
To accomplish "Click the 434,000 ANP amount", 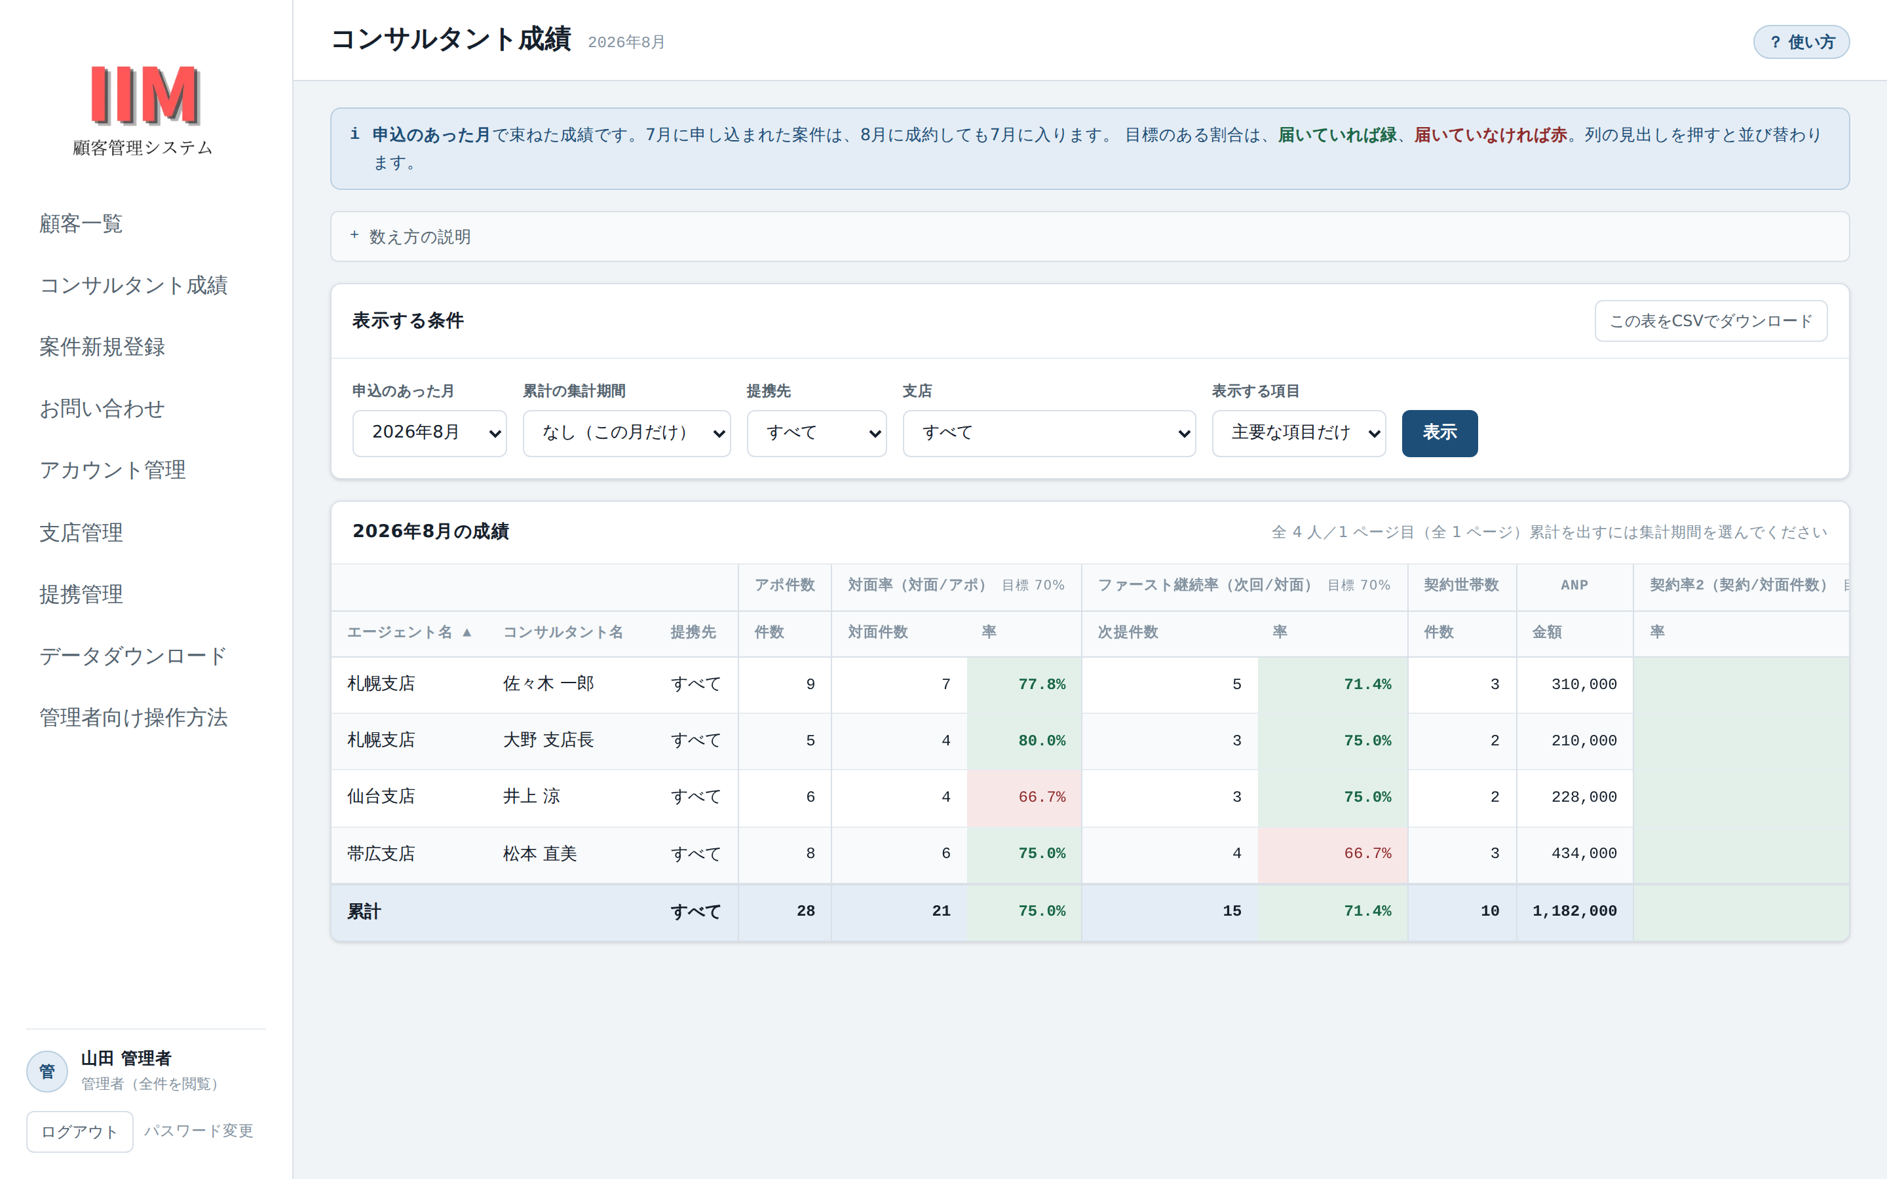I will click(x=1584, y=853).
